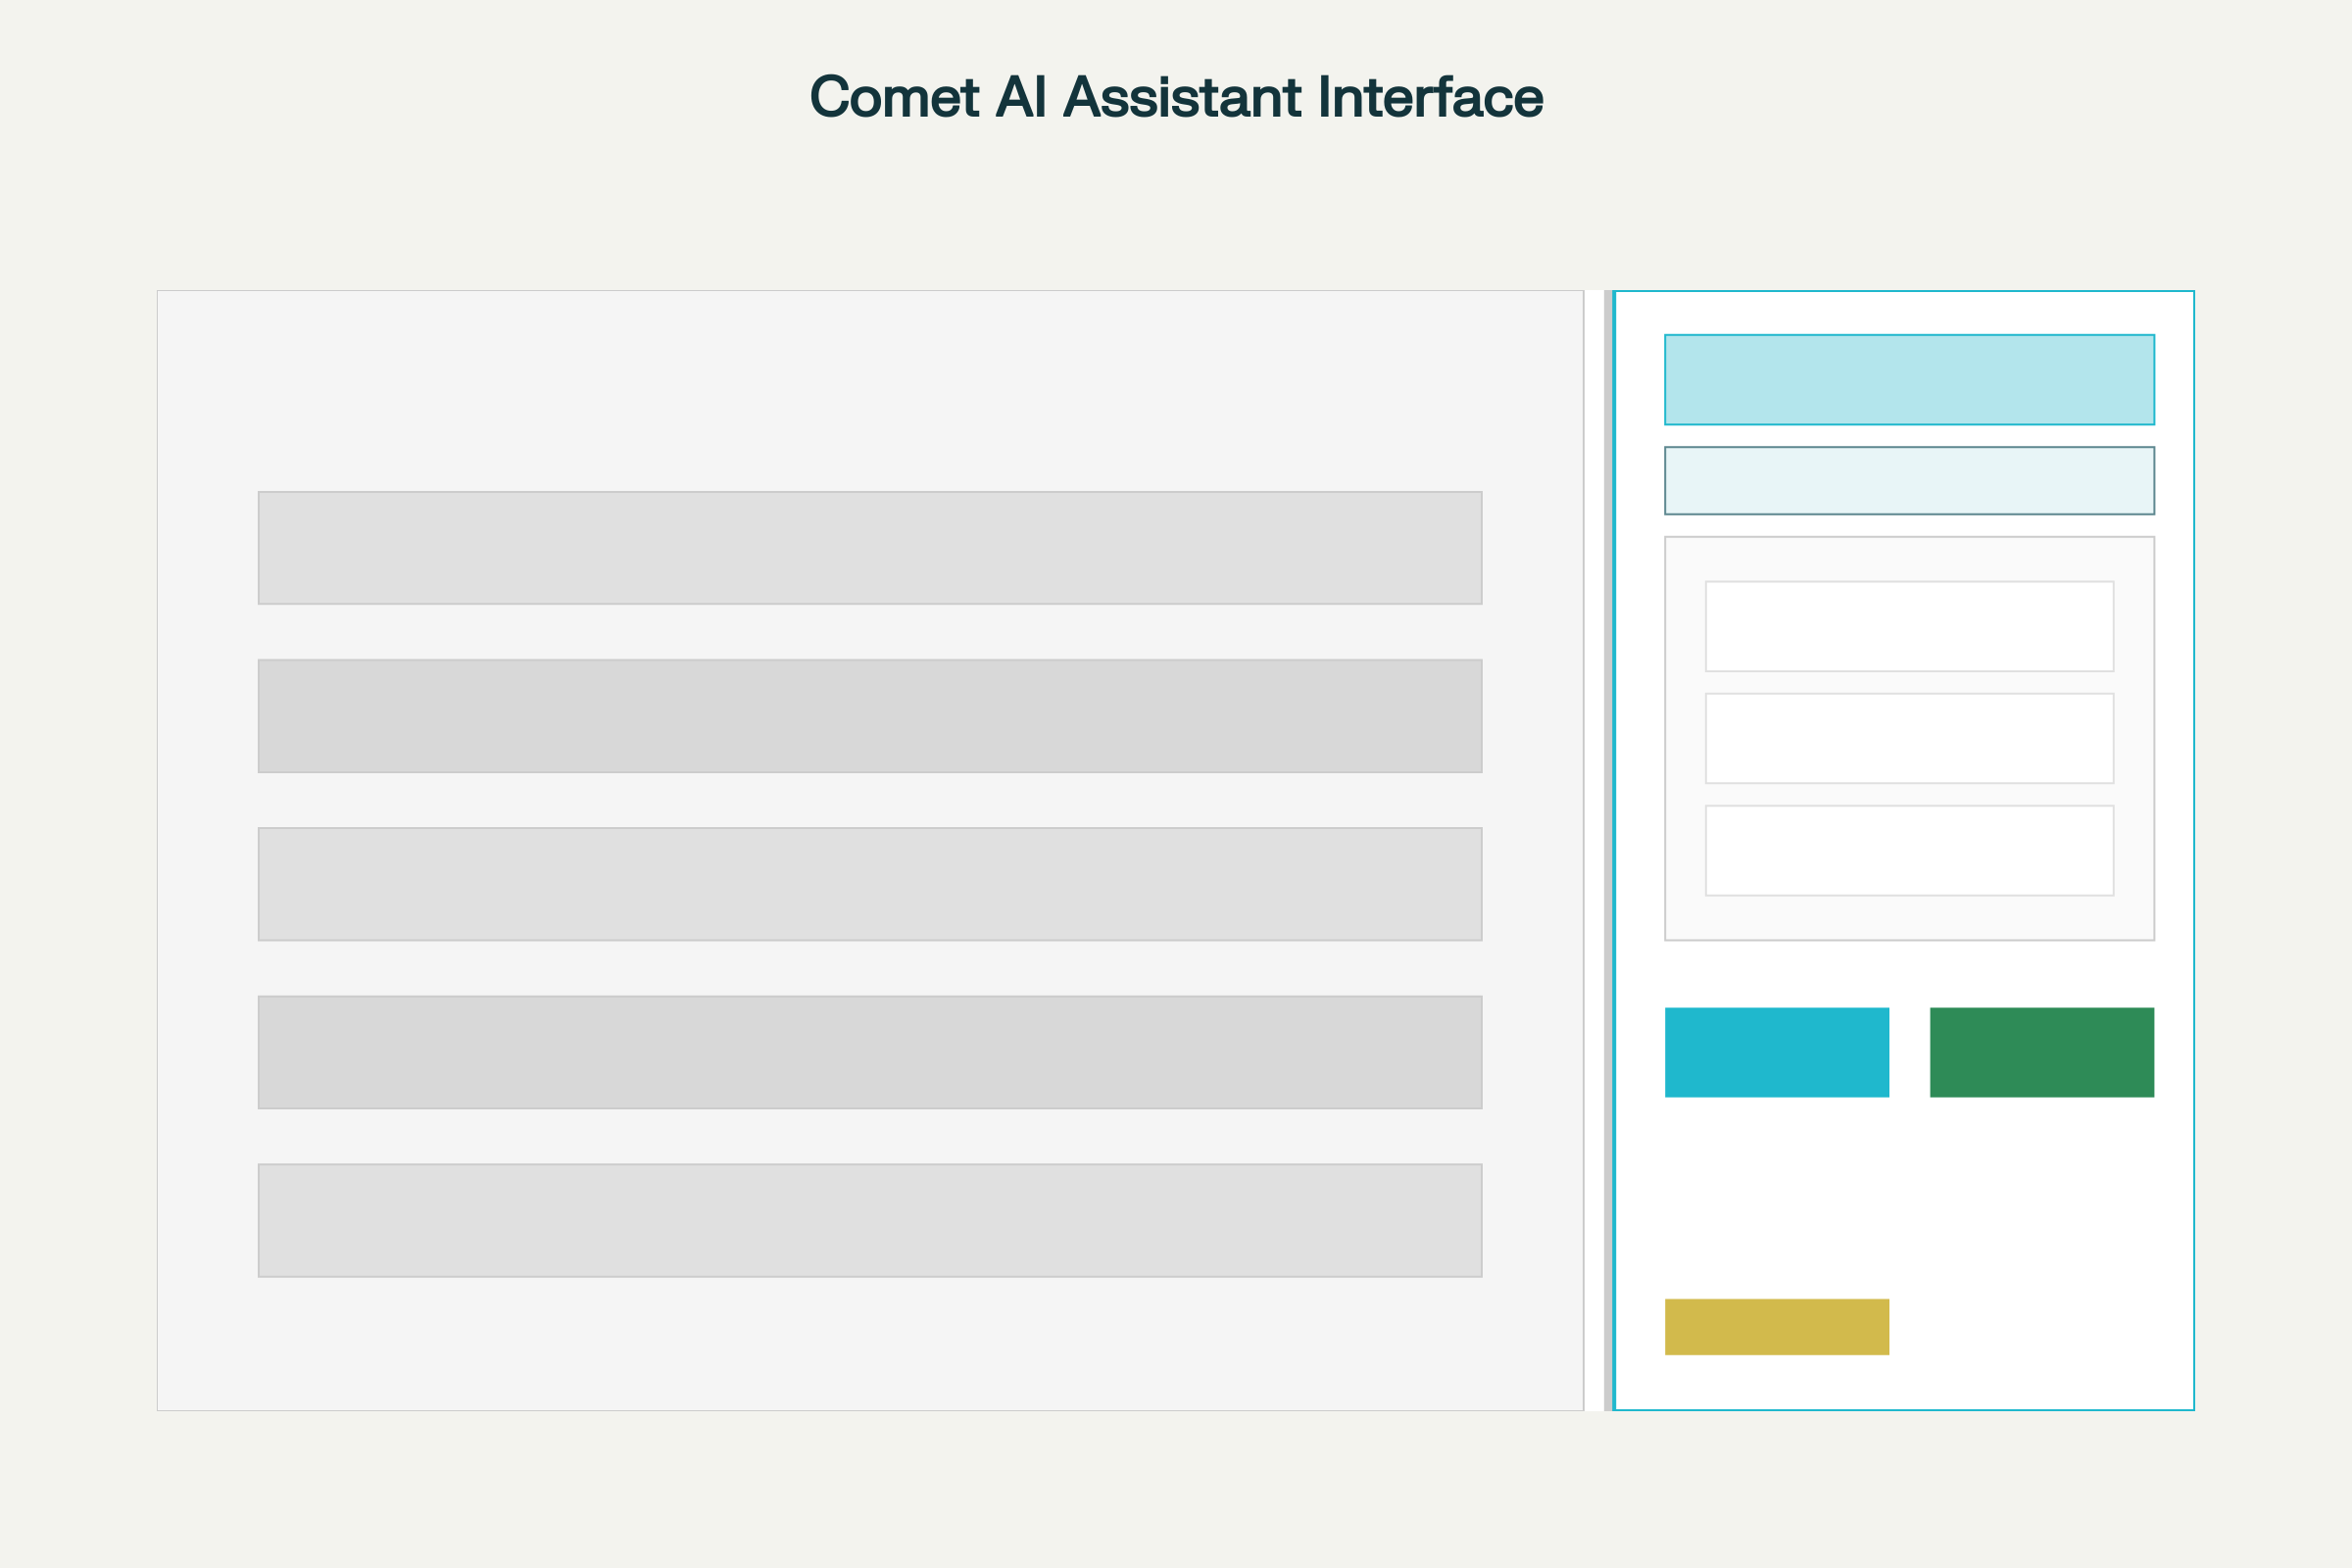Click the fifth, bottom gray content row
The image size is (2352, 1568).
[x=870, y=1220]
